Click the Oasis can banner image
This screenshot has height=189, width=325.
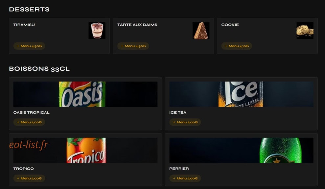click(85, 94)
